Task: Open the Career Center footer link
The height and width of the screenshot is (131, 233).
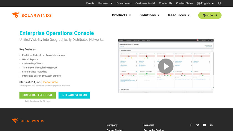Action: pyautogui.click(x=115, y=130)
